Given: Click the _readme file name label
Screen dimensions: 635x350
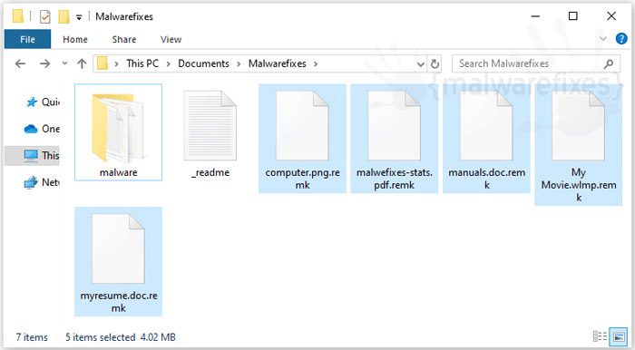Looking at the screenshot, I should click(x=210, y=172).
